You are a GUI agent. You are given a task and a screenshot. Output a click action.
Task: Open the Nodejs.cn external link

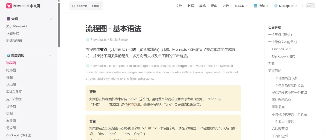tap(286, 6)
